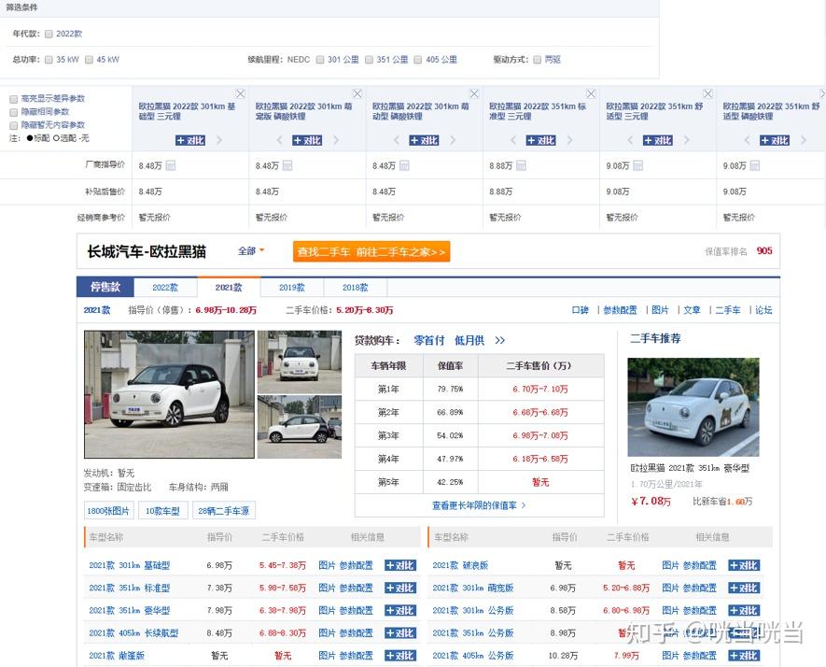This screenshot has width=826, height=667.
Task: Open the front-view car thumbnail
Action: (300, 362)
